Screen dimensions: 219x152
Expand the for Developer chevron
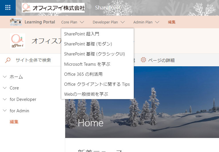[x=5, y=99]
